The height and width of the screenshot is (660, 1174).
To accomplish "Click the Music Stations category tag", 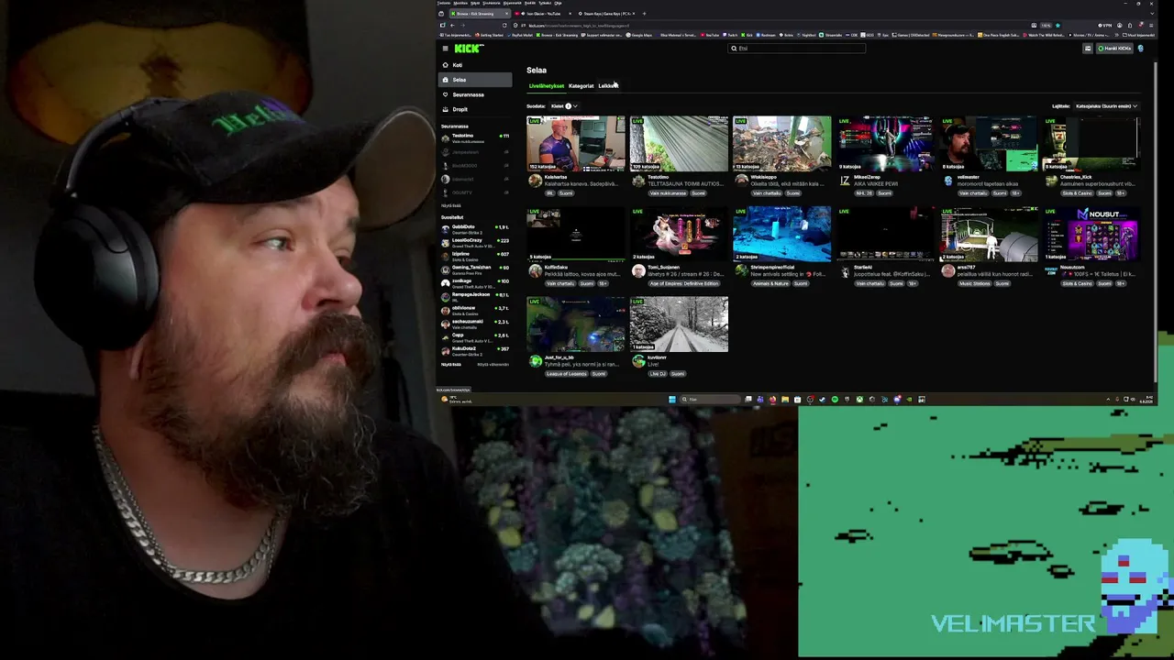I will 975,284.
